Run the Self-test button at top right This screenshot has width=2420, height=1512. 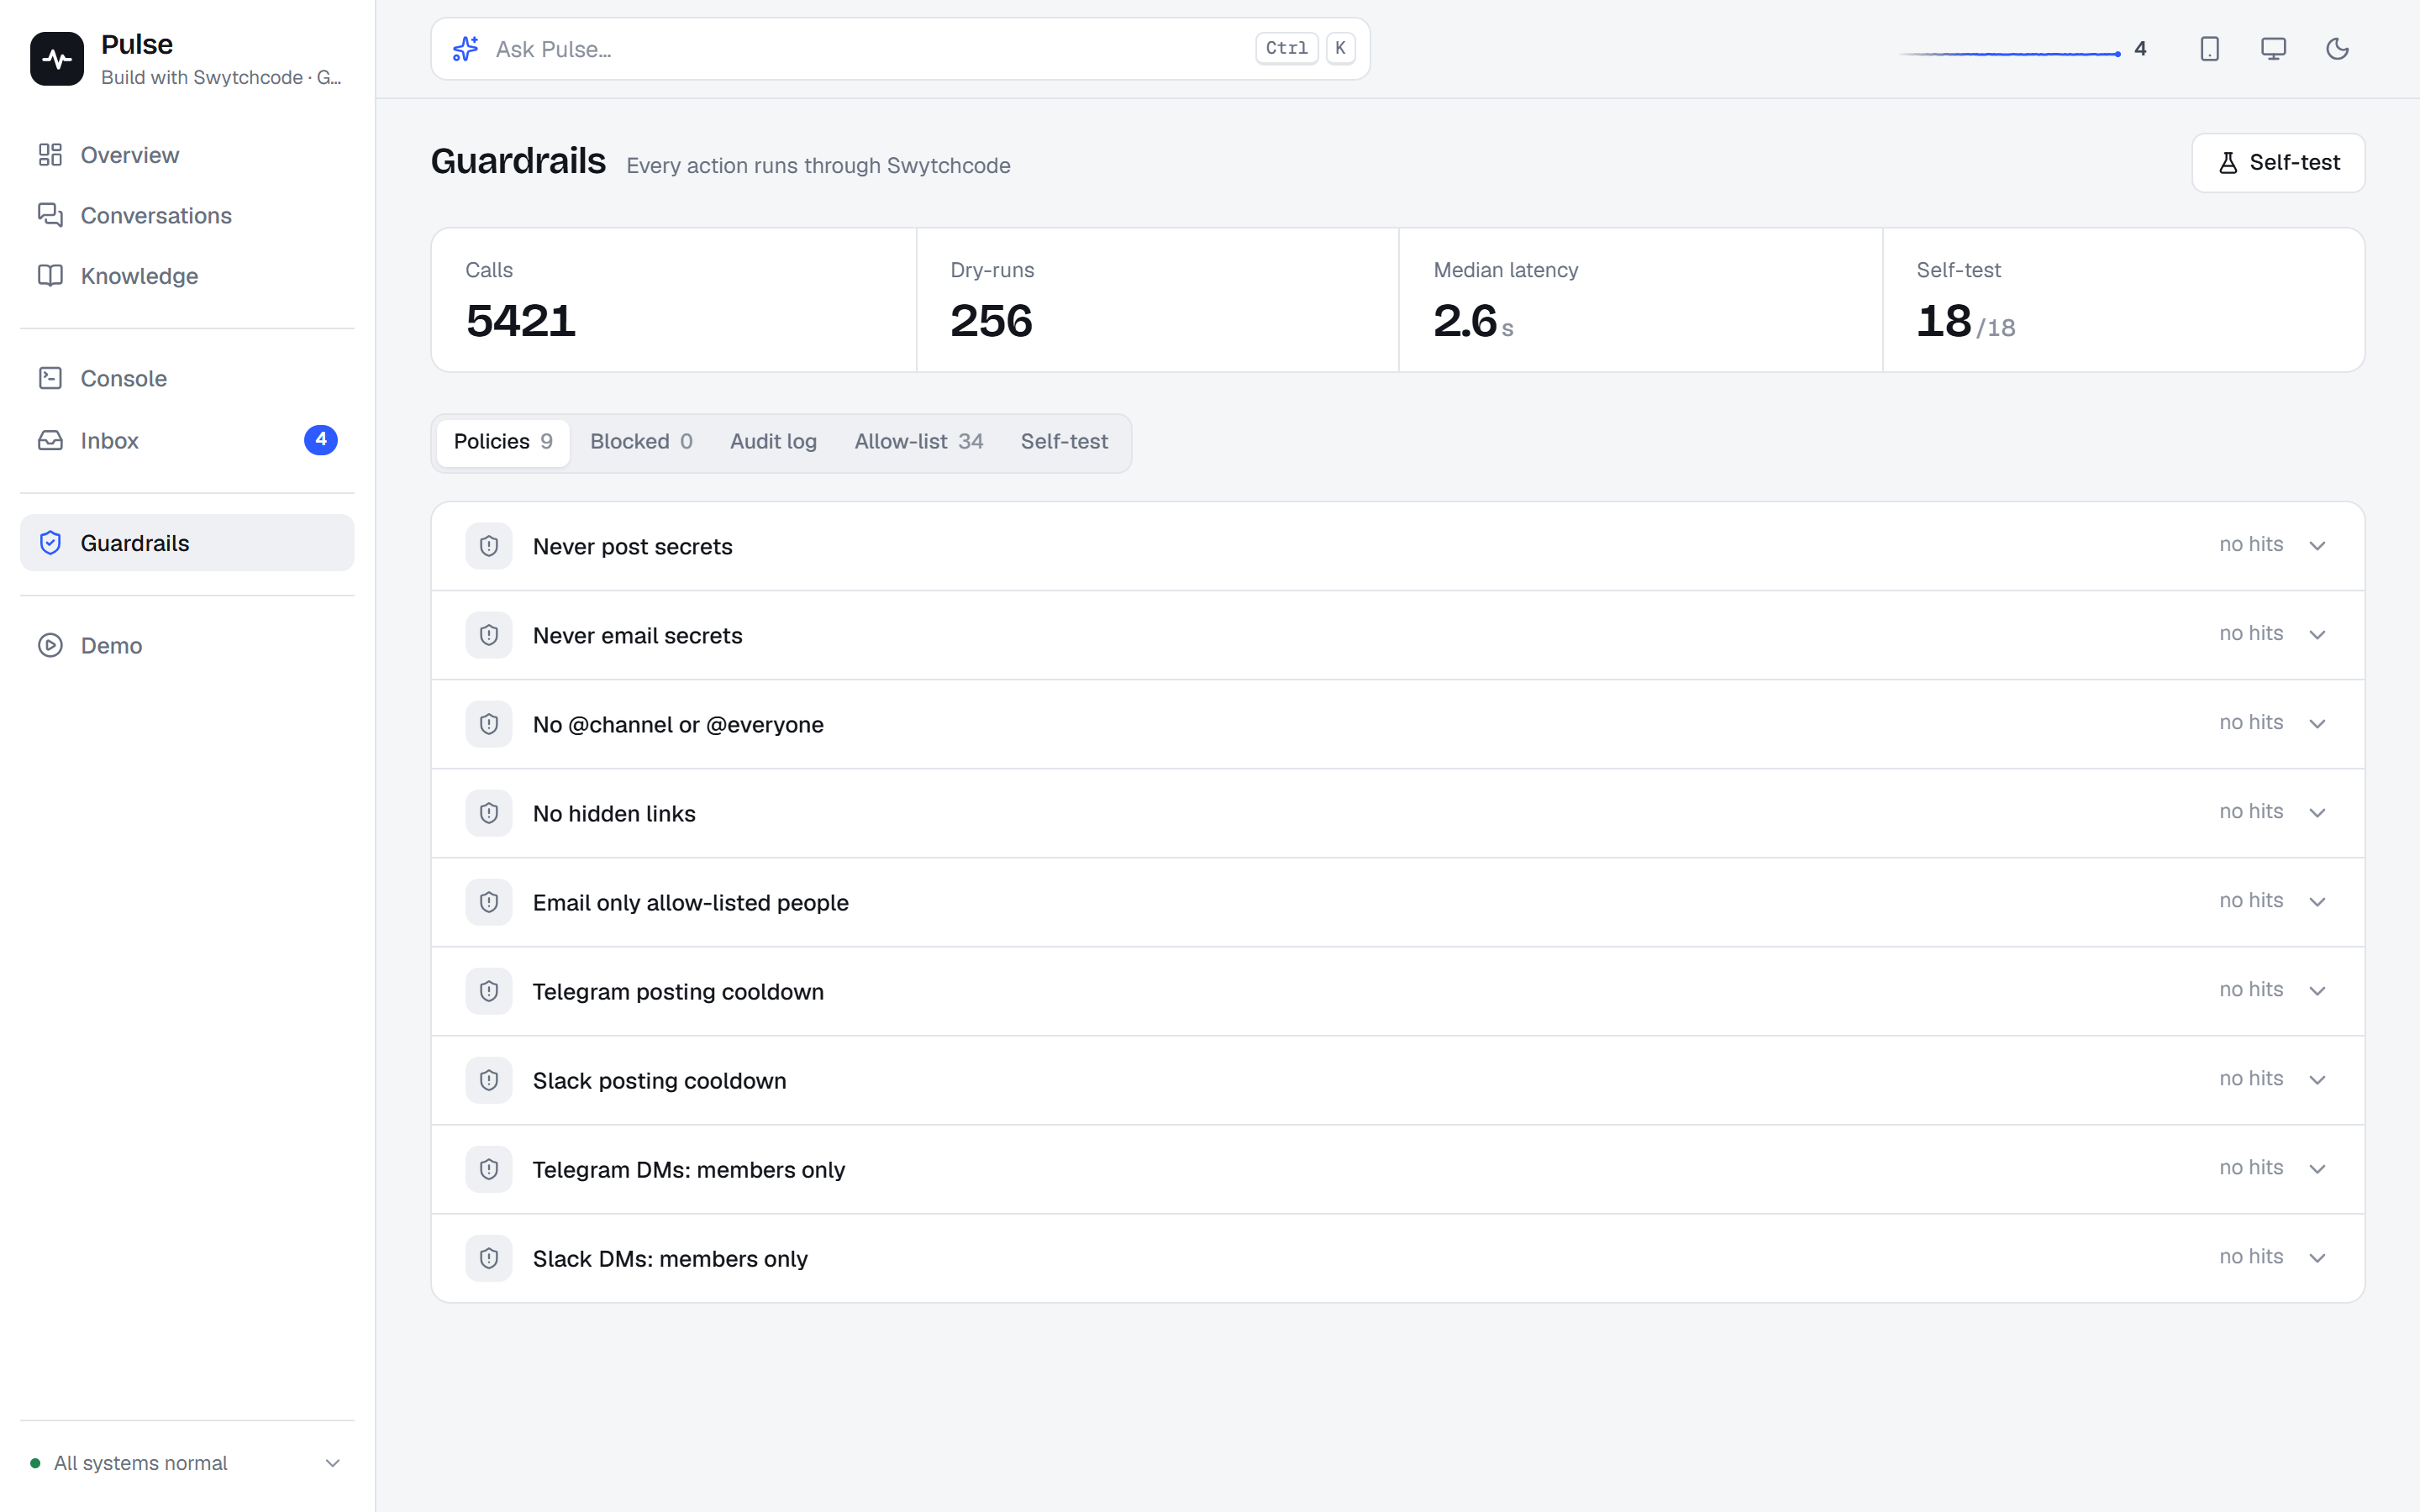tap(2278, 163)
